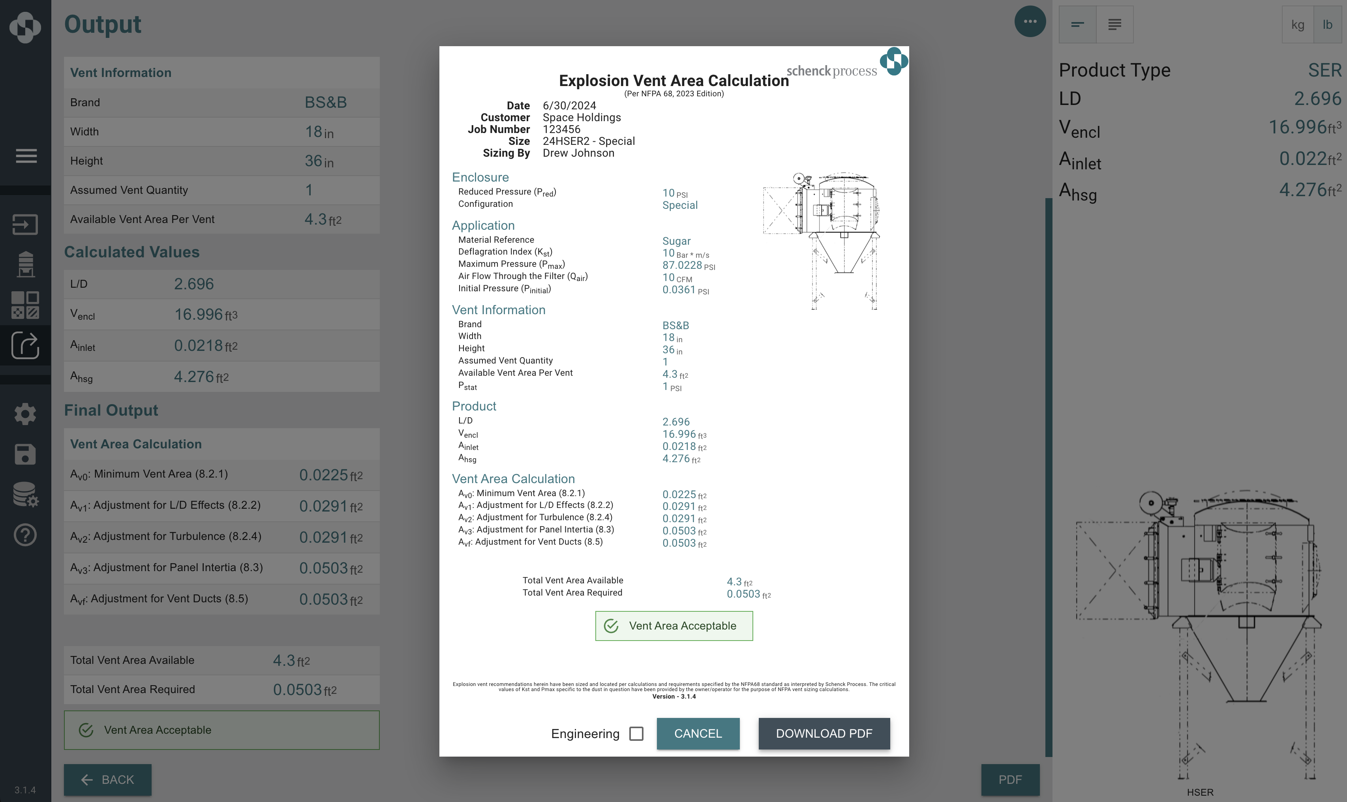Click the right panel vertical scrollbar
The image size is (1347, 802).
coord(1049,478)
